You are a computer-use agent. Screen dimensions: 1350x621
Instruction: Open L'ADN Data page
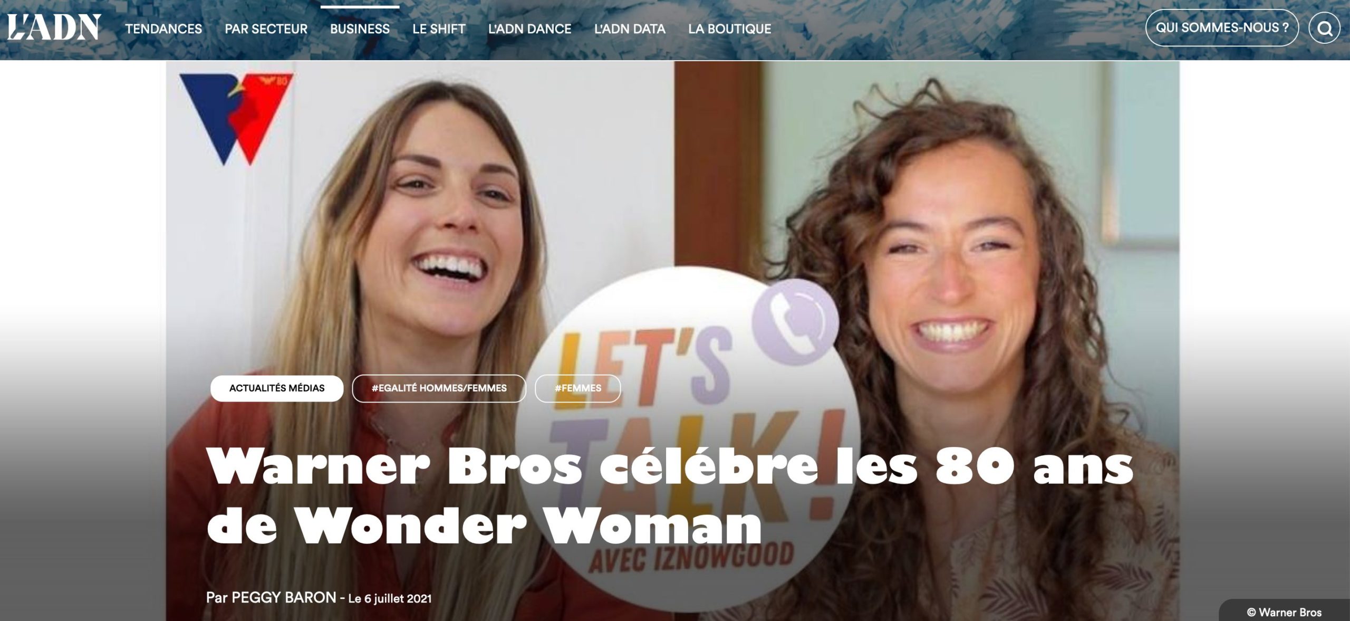pos(630,29)
